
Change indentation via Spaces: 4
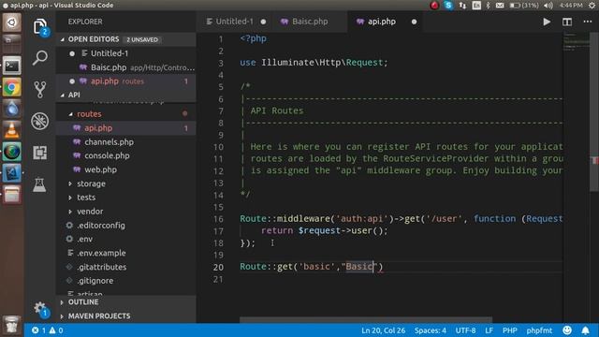click(x=431, y=330)
